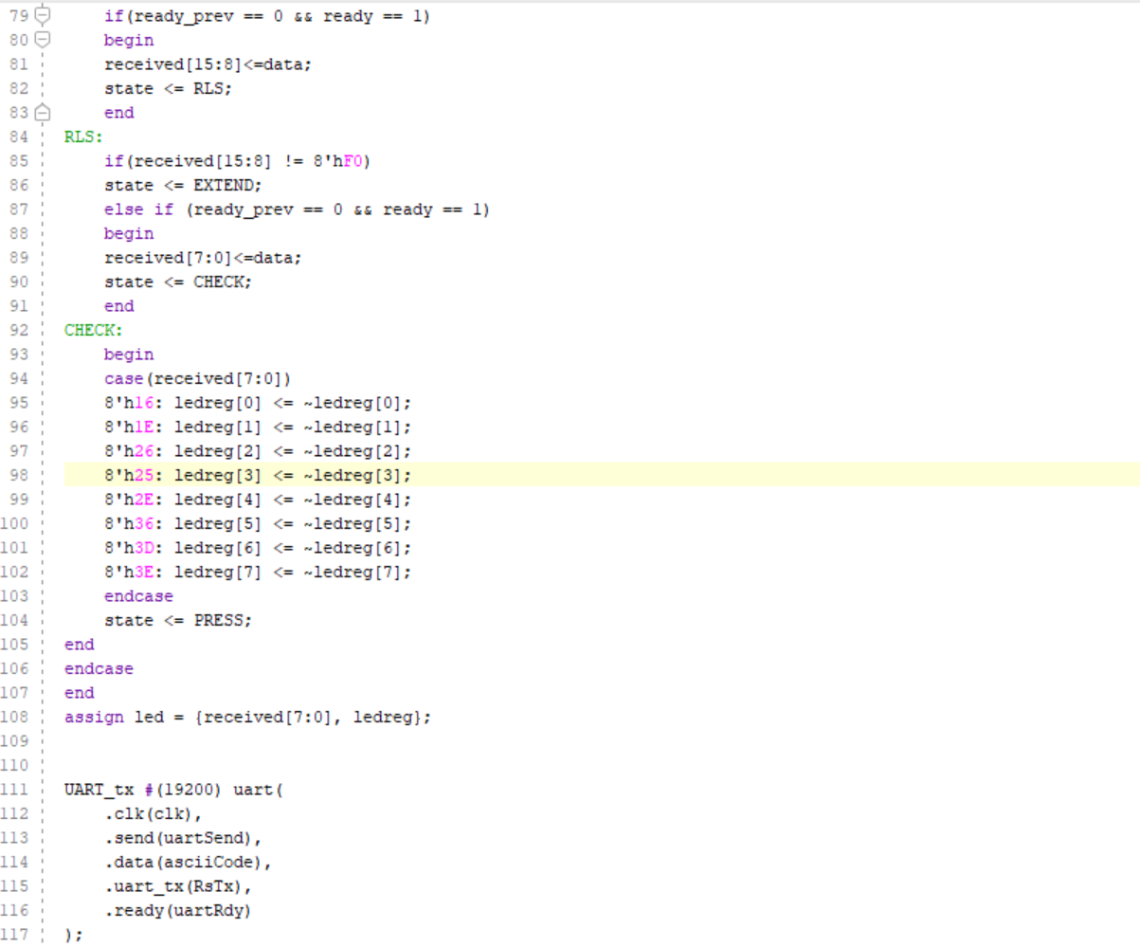The width and height of the screenshot is (1140, 947).
Task: Click the state <= CHECK; assignment
Action: click(178, 282)
